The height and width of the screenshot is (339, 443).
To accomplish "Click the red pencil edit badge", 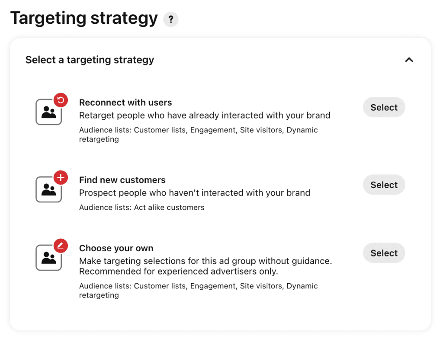I will (x=61, y=246).
